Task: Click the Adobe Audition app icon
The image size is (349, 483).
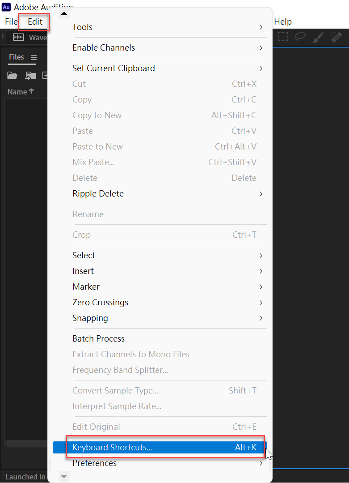Action: 6,7
